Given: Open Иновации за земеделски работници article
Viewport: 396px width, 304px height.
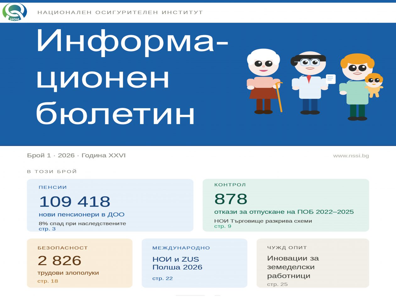Looking at the screenshot, I should (293, 267).
